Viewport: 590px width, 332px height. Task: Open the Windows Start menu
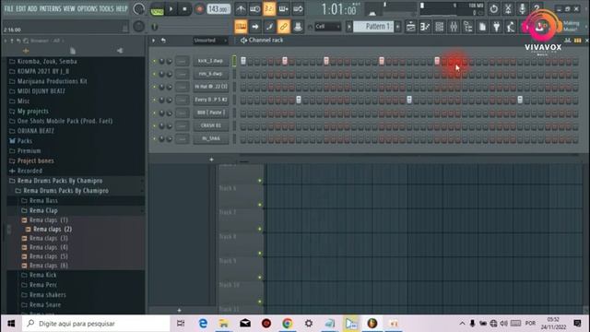click(11, 324)
